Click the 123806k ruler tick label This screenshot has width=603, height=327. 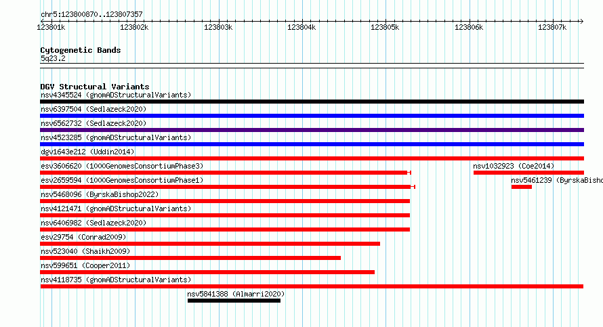[x=469, y=27]
